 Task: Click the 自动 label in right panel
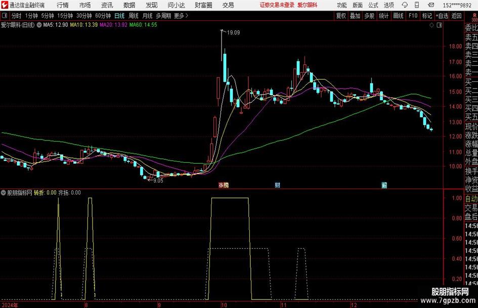471,199
